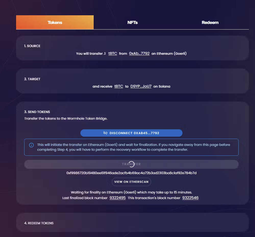The width and height of the screenshot is (255, 237).
Task: Click the VIEW ON ETHERSCAN button
Action: pyautogui.click(x=131, y=182)
